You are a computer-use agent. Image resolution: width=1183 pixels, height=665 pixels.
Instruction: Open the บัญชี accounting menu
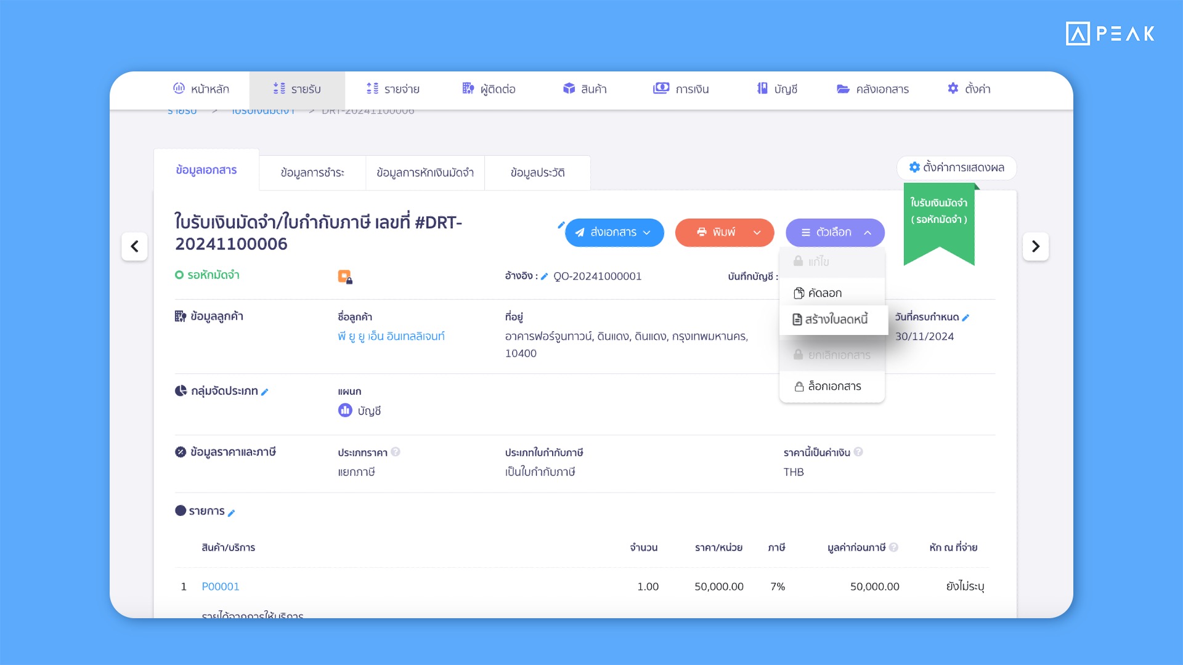(x=777, y=89)
